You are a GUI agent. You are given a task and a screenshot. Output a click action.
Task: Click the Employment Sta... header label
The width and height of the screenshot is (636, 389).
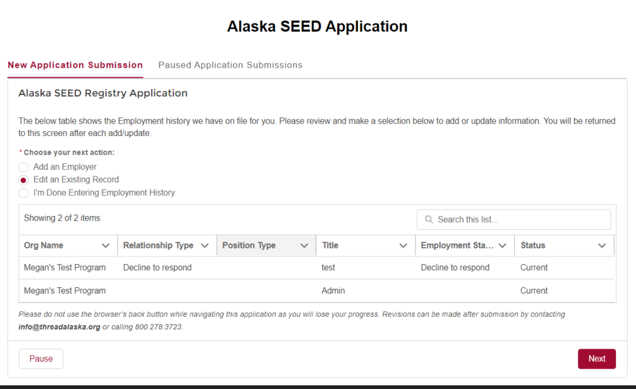[x=457, y=245]
